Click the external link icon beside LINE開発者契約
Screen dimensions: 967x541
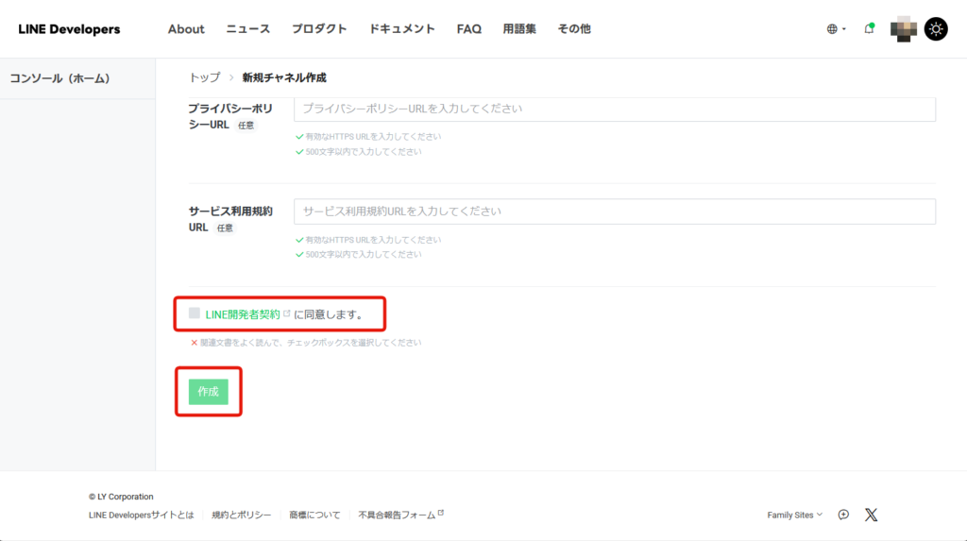pyautogui.click(x=287, y=313)
